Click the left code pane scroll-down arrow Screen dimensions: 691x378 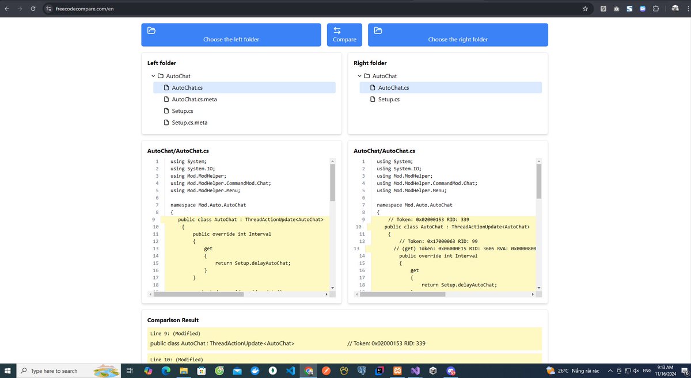[332, 287]
